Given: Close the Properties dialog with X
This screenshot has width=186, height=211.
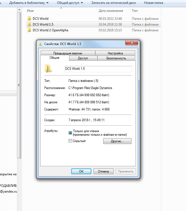Looking at the screenshot, I should [x=132, y=43].
